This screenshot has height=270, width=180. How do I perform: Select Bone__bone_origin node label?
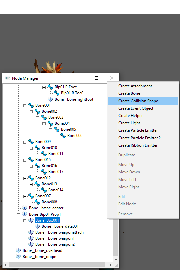[x=39, y=257]
